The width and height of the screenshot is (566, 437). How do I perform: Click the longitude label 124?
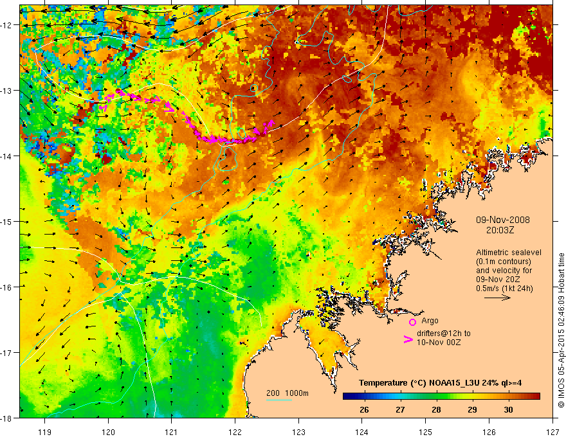(x=362, y=432)
